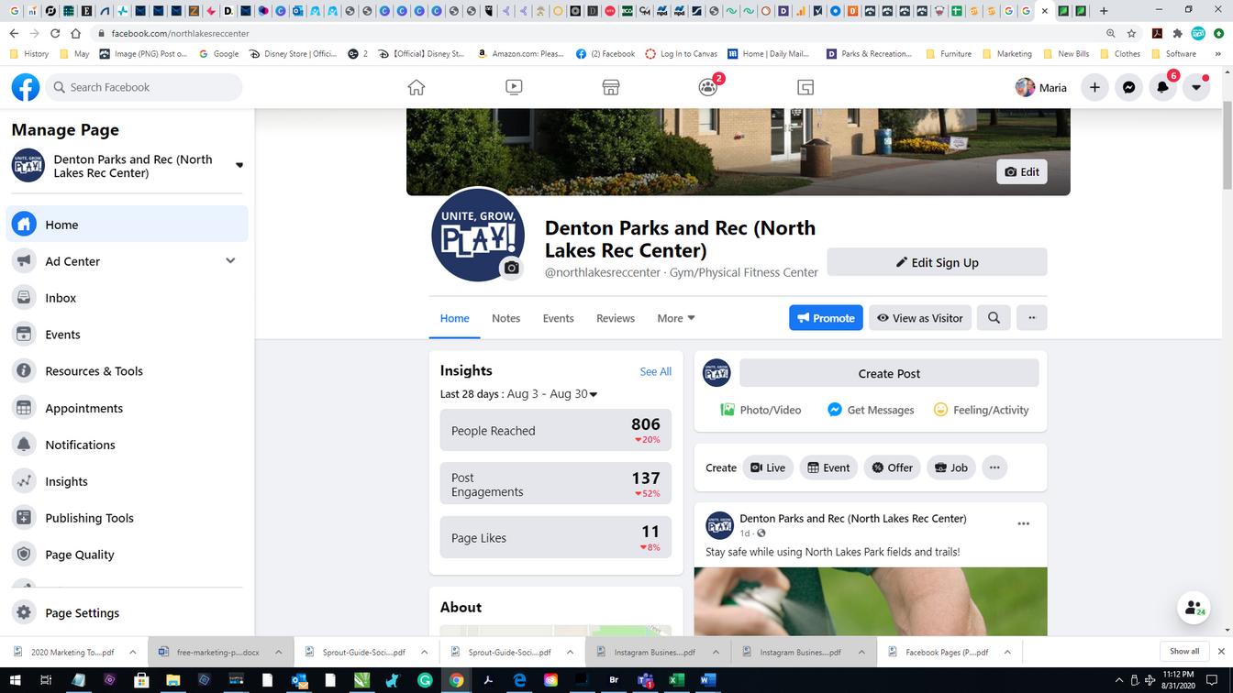The image size is (1233, 693).
Task: Show more create options ellipsis
Action: coord(994,467)
